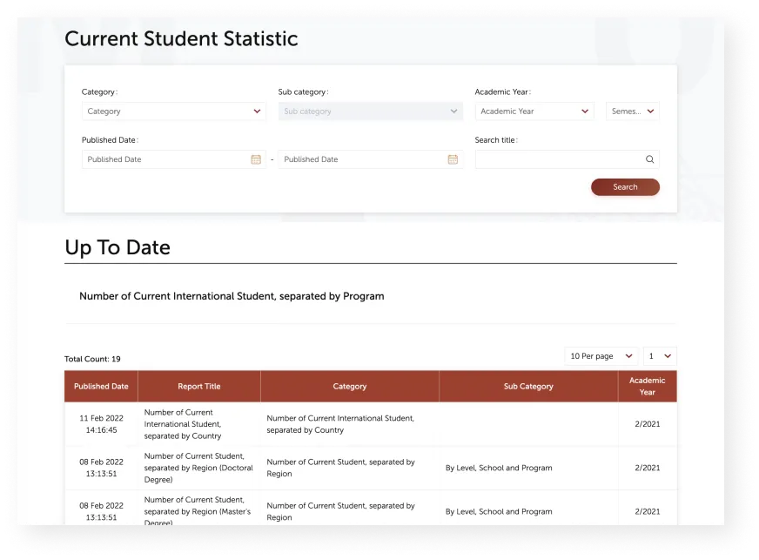Viewport: 759px width, 560px height.
Task: Open calendar on start Published Date
Action: 256,159
